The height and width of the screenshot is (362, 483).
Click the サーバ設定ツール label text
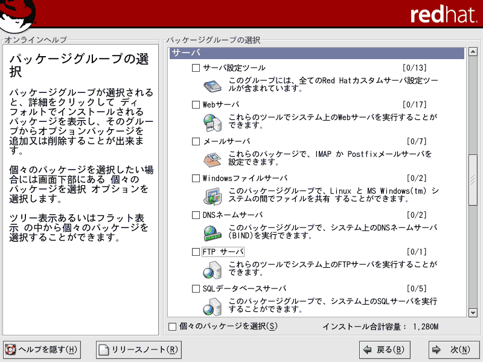(234, 68)
